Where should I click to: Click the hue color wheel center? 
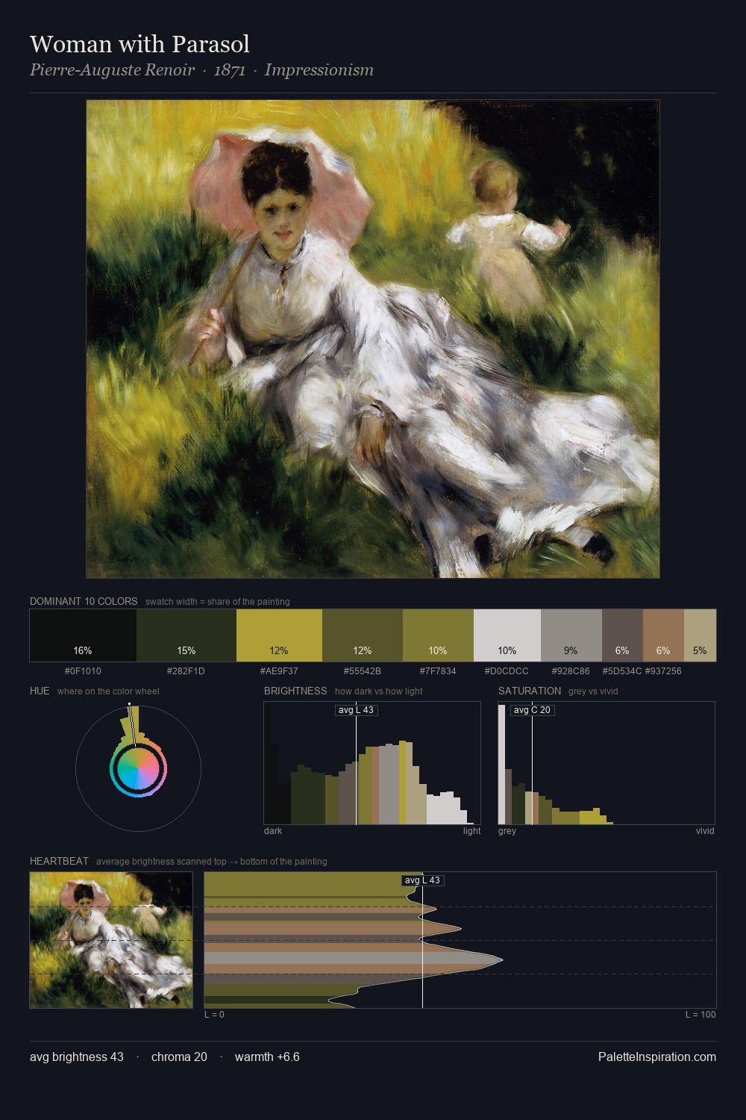click(138, 768)
